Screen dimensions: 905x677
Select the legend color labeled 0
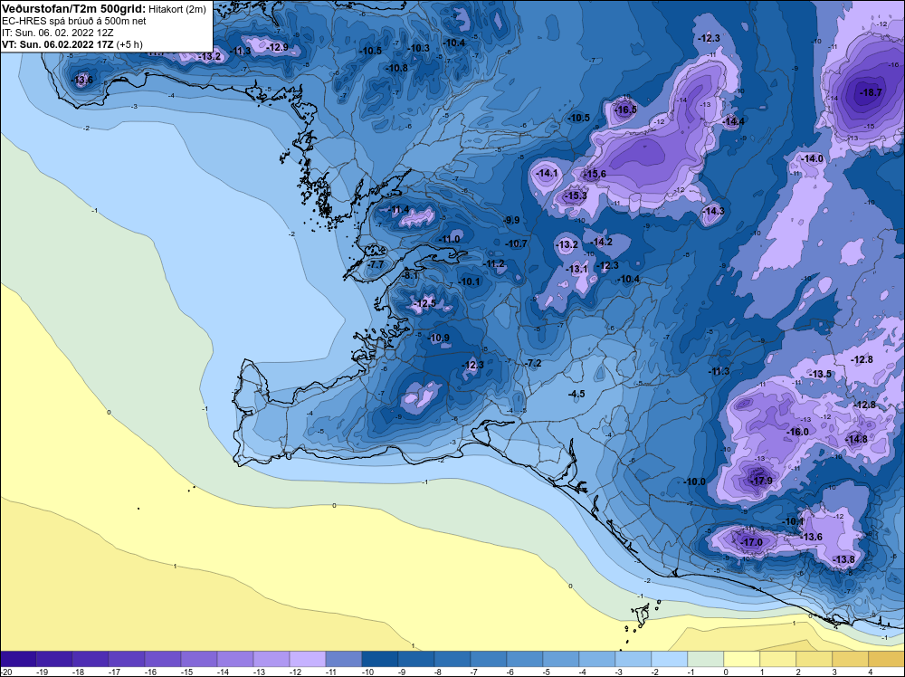tap(742, 659)
